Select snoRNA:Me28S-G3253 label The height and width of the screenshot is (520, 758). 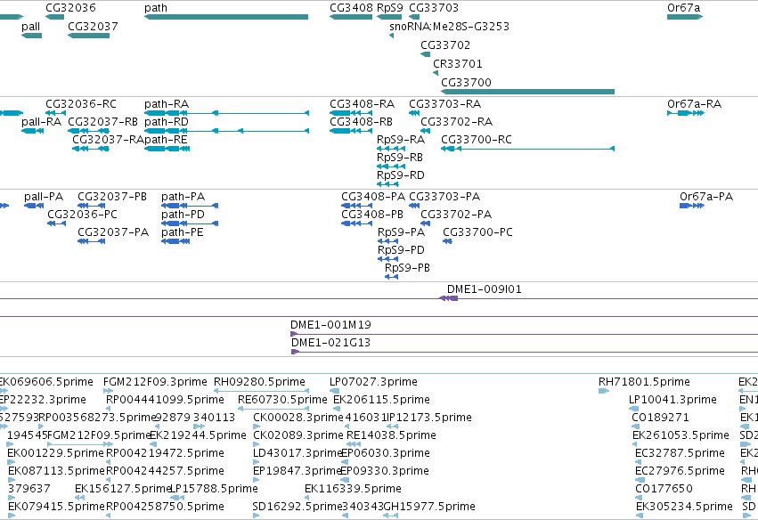click(x=449, y=26)
